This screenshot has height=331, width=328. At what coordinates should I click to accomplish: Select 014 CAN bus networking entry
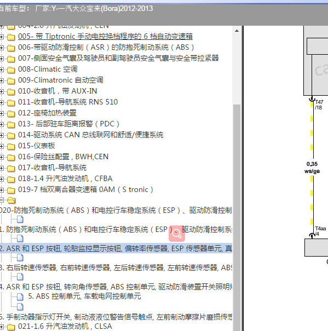click(91, 135)
